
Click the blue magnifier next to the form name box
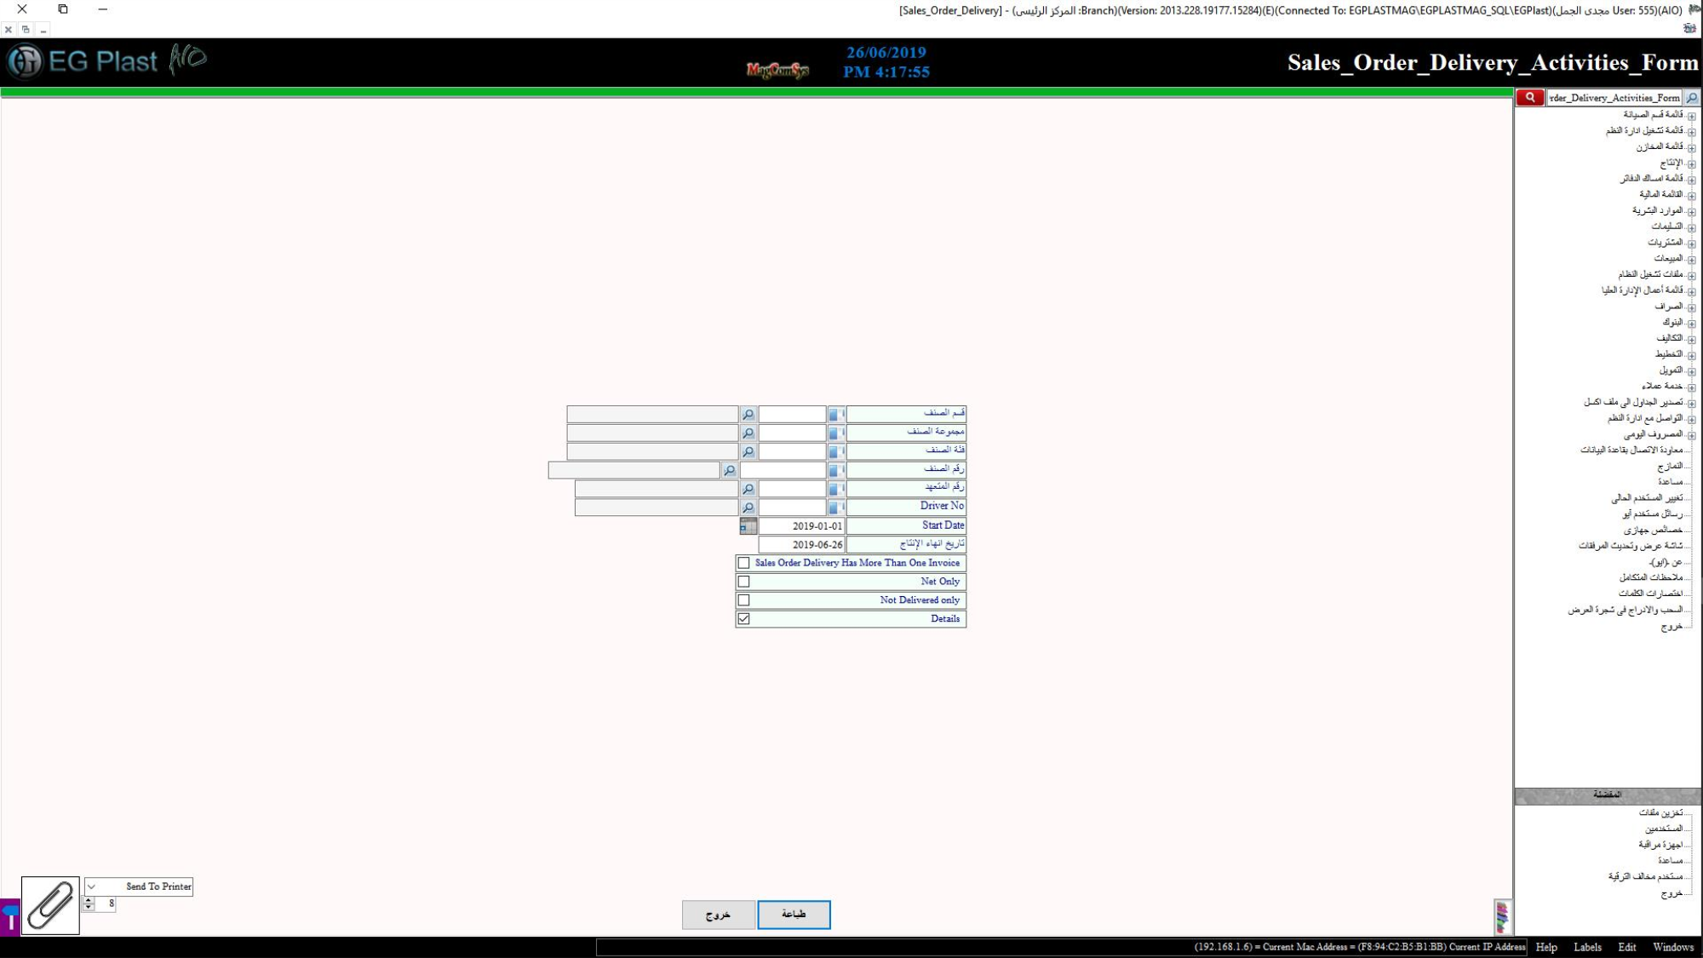[1692, 98]
